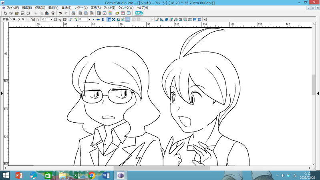This screenshot has height=180, width=320.
Task: Toggle the third view-display button beside the four-arrows button
Action: [x=119, y=19]
